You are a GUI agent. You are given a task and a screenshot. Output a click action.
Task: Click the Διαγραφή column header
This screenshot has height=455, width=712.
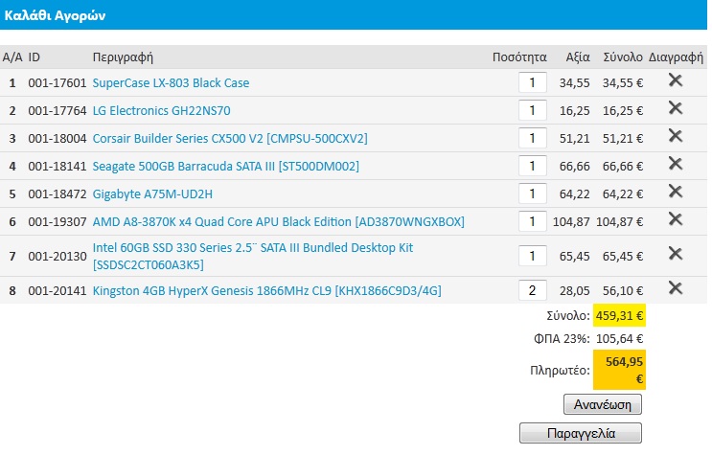(x=676, y=57)
